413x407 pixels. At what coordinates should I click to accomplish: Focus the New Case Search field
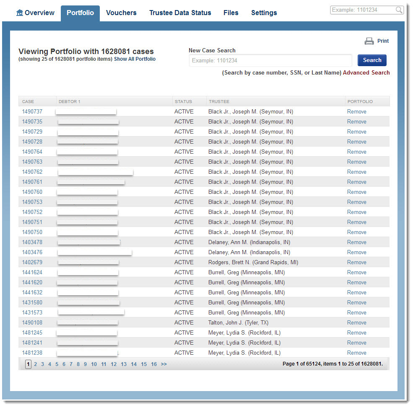pos(270,60)
